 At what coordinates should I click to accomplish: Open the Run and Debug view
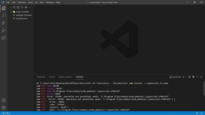(4, 30)
